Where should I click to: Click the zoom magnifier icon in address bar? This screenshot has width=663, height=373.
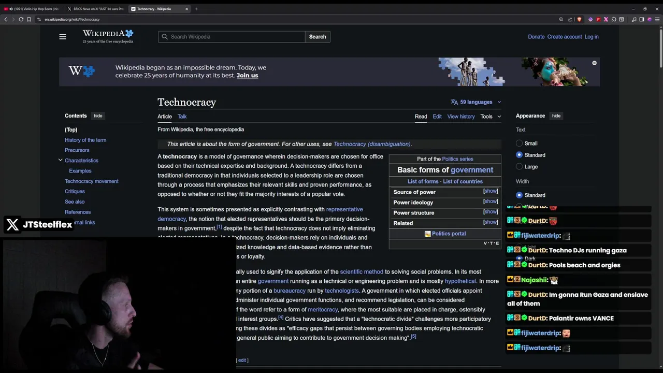pyautogui.click(x=561, y=19)
